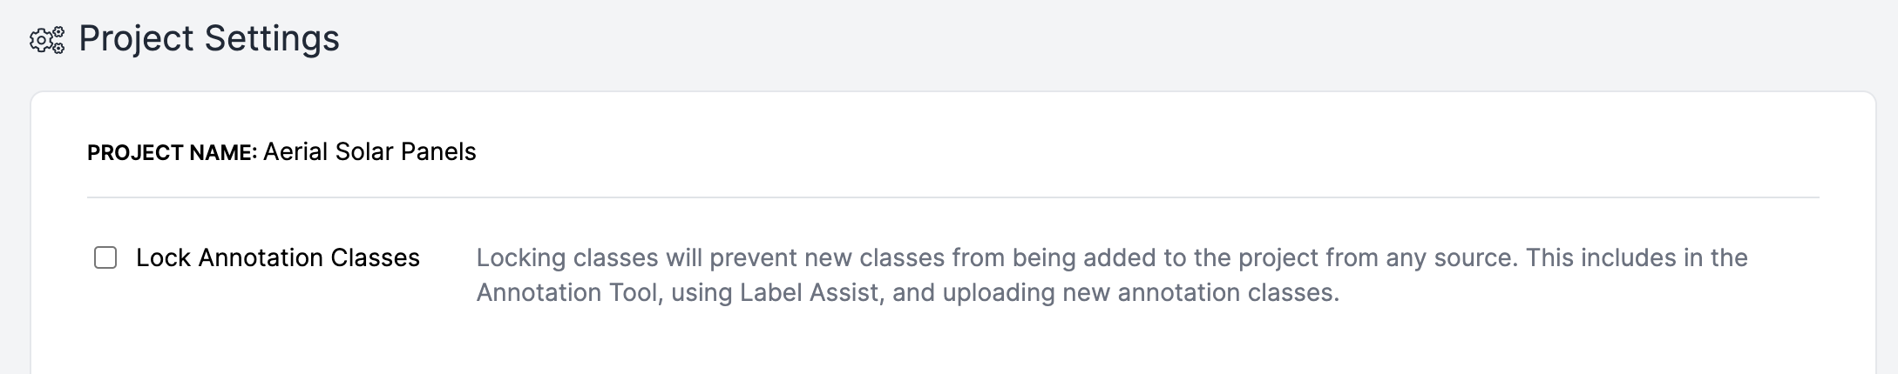Click the PROJECT NAME bold label
This screenshot has height=374, width=1898.
click(x=173, y=152)
